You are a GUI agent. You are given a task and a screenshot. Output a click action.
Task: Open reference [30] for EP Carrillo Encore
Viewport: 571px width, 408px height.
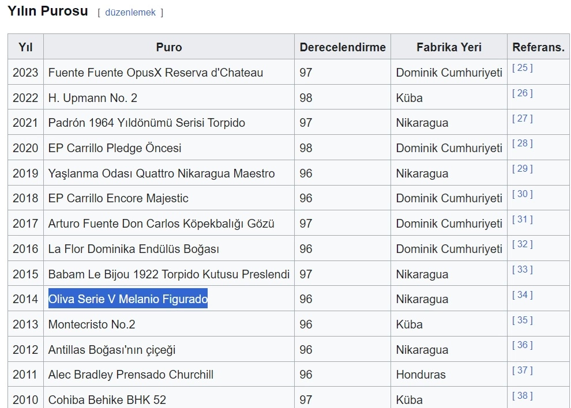(x=522, y=194)
